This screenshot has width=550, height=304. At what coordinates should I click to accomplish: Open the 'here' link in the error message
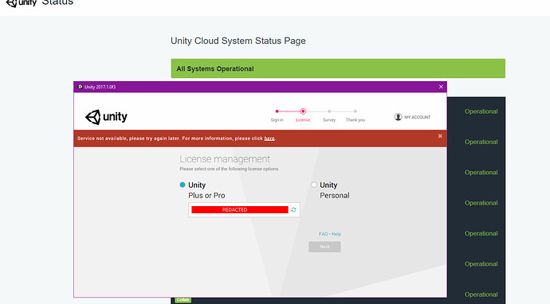tap(269, 138)
